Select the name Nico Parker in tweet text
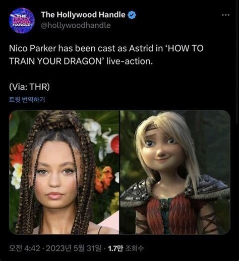Viewport: 239px width, 261px height. [x=32, y=48]
